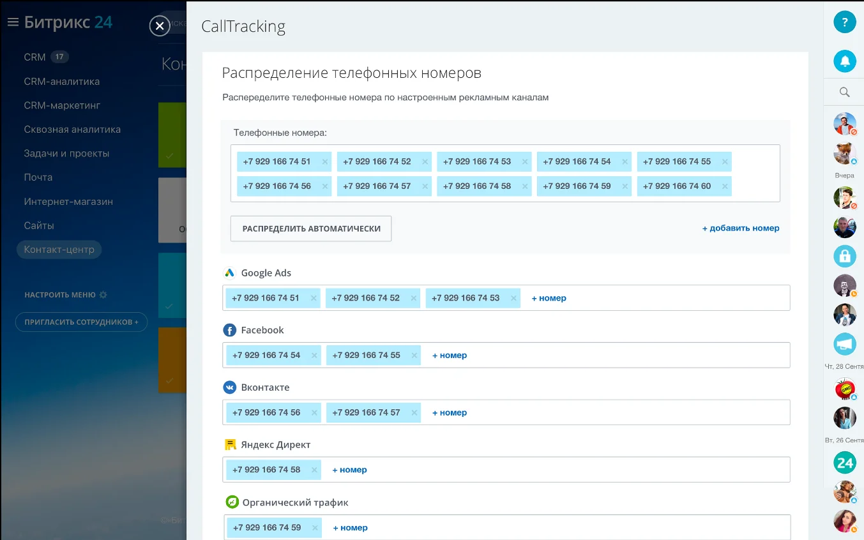864x540 pixels.
Task: Add a number to the Вконтакте channel
Action: (450, 413)
